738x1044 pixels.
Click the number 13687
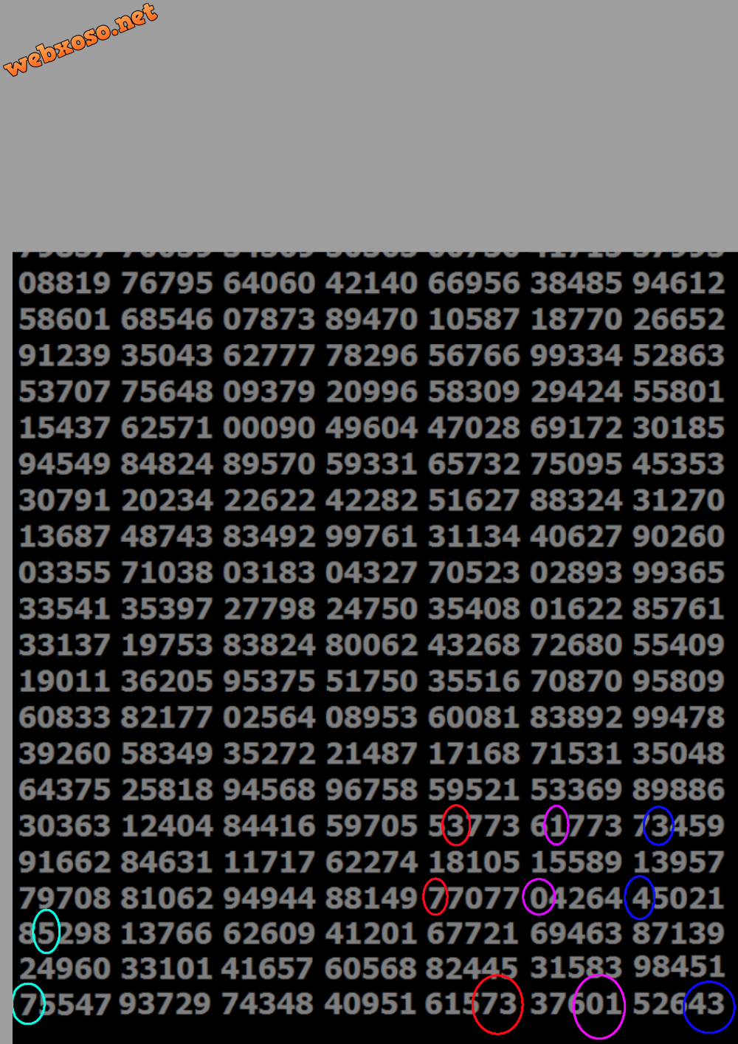(x=64, y=536)
